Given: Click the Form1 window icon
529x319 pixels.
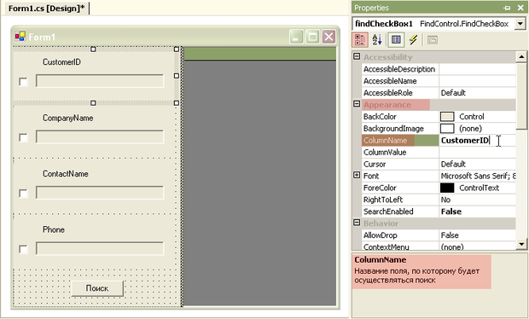Looking at the screenshot, I should click(20, 36).
